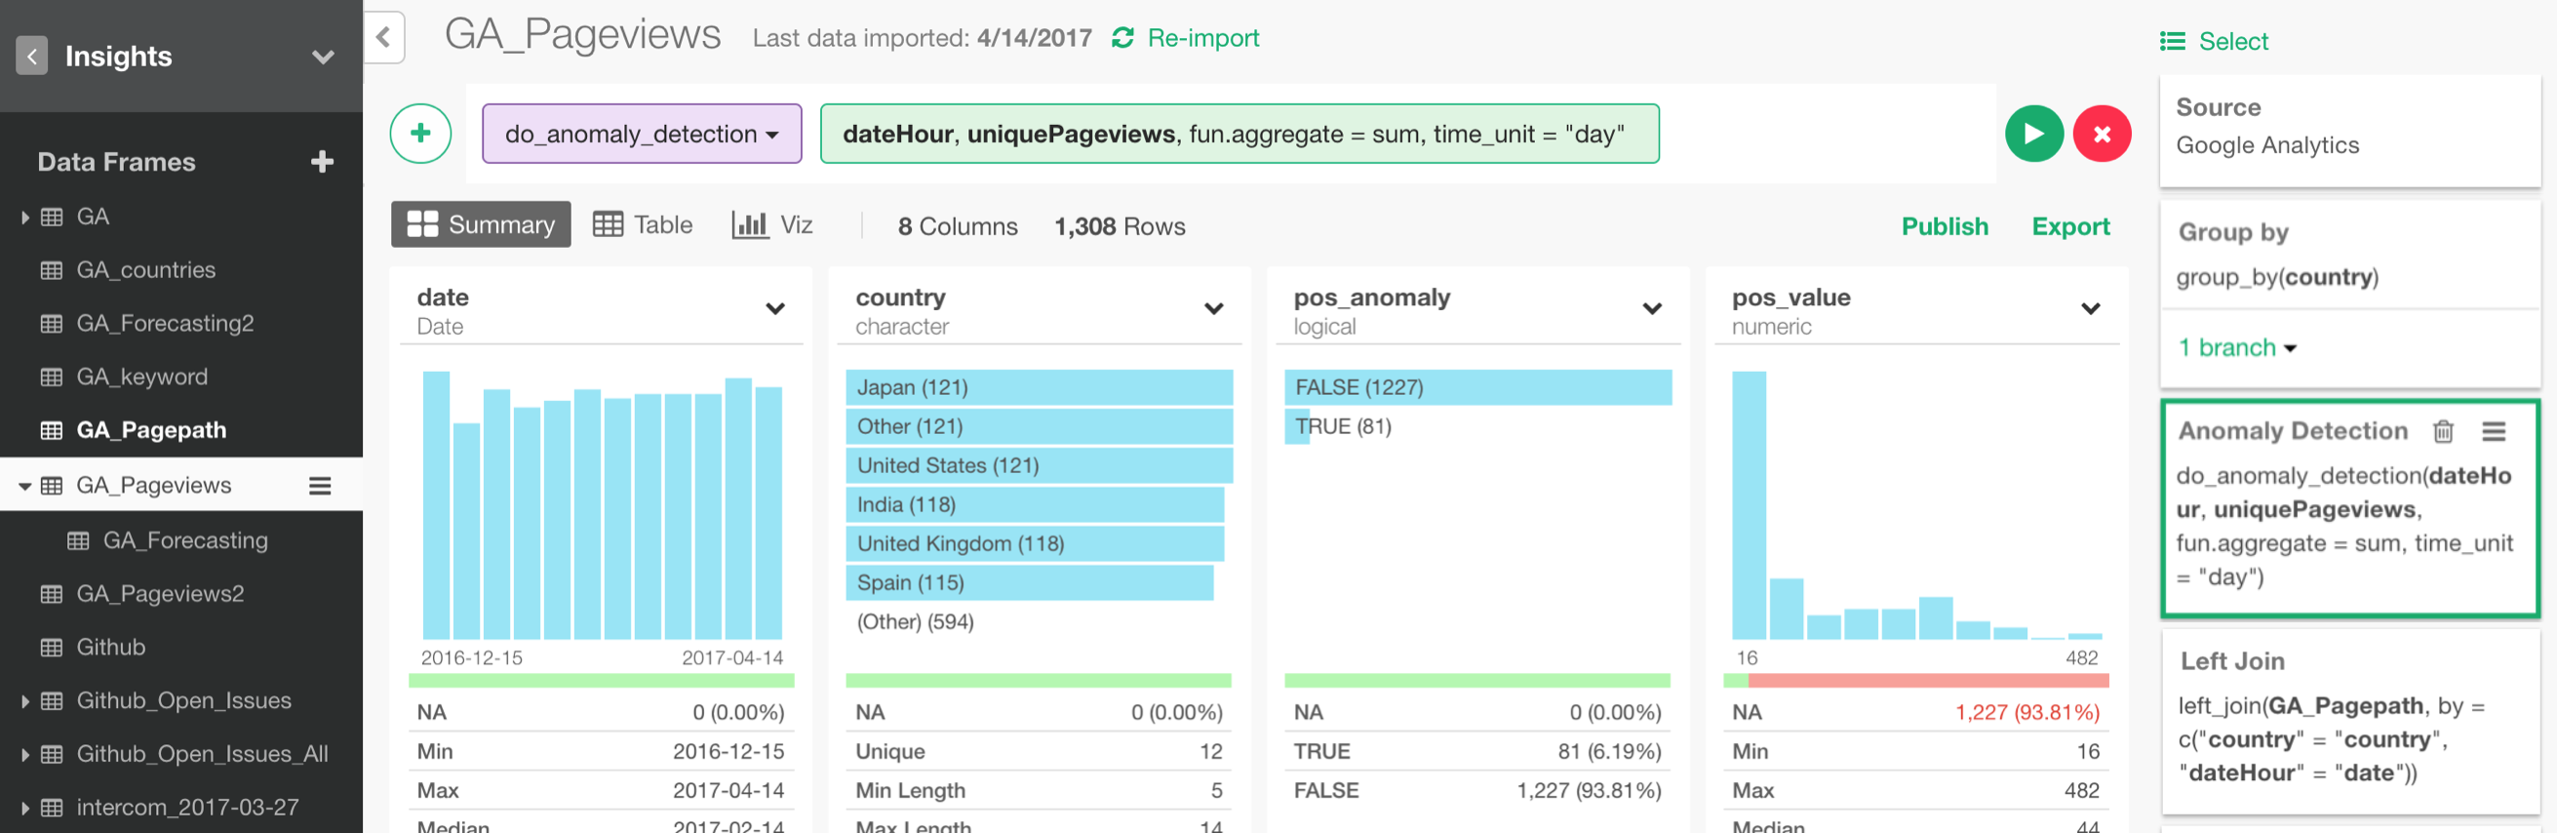Cancel the command with red X button
The image size is (2557, 833).
click(x=2102, y=133)
